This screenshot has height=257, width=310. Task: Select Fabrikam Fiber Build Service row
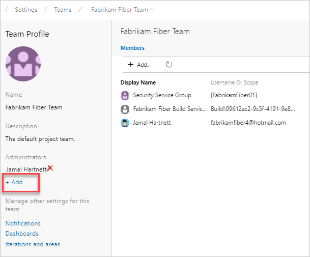[x=213, y=109]
